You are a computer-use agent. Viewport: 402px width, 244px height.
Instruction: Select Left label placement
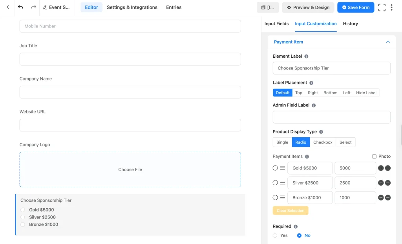click(347, 93)
